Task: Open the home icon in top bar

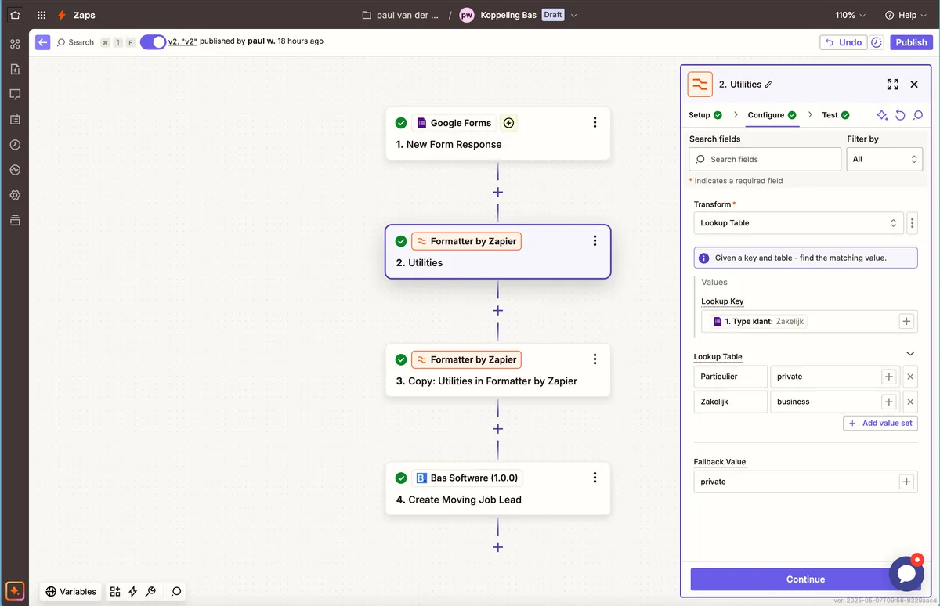Action: coord(15,15)
